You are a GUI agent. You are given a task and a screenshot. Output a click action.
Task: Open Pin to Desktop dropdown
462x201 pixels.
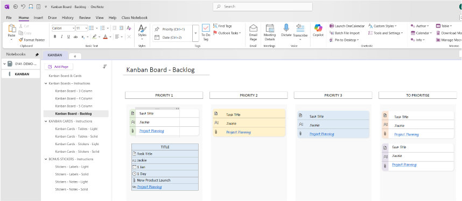tap(344, 40)
